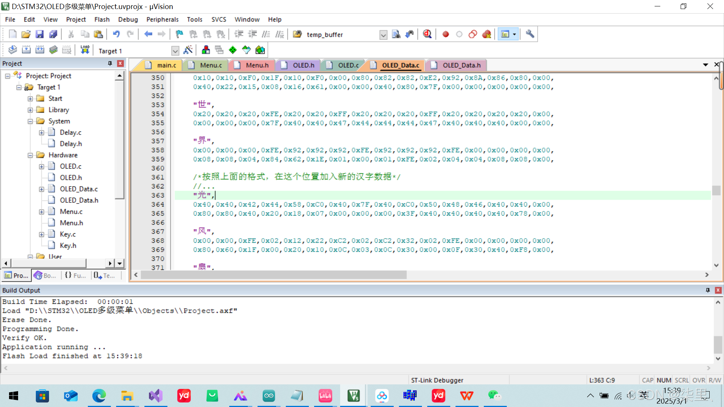Click the Download (LOAD) to flash icon
The image size is (724, 407).
pyautogui.click(x=85, y=50)
